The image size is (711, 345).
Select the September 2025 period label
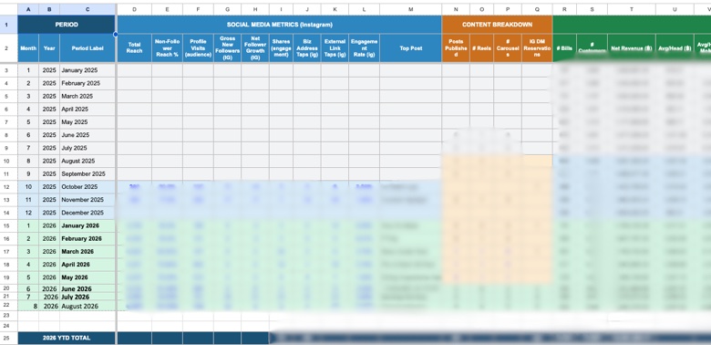(88, 173)
